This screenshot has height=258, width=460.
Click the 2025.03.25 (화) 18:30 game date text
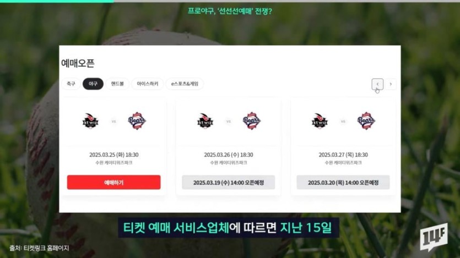coord(114,155)
